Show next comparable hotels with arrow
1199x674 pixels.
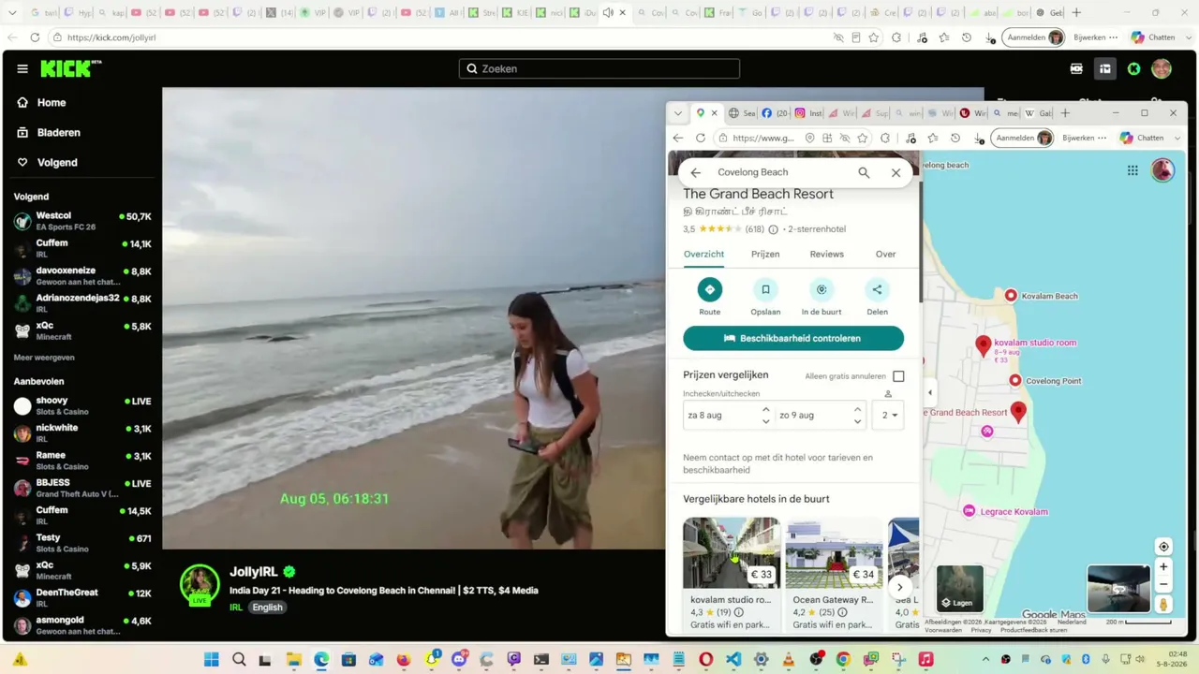(x=899, y=587)
